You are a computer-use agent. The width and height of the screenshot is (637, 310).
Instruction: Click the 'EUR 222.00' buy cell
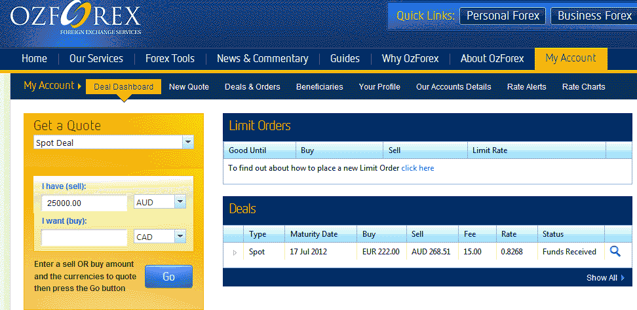tap(381, 252)
